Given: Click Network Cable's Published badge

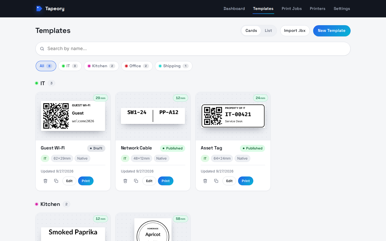Looking at the screenshot, I should (x=173, y=148).
